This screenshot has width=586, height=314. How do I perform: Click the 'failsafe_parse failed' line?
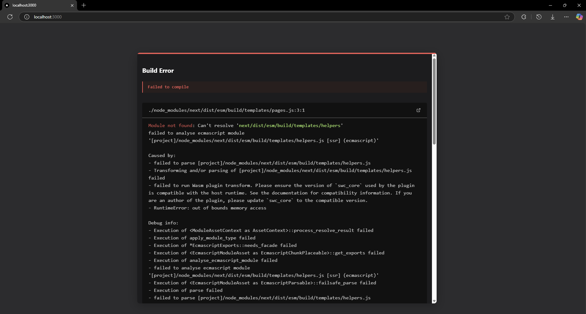pos(262,283)
